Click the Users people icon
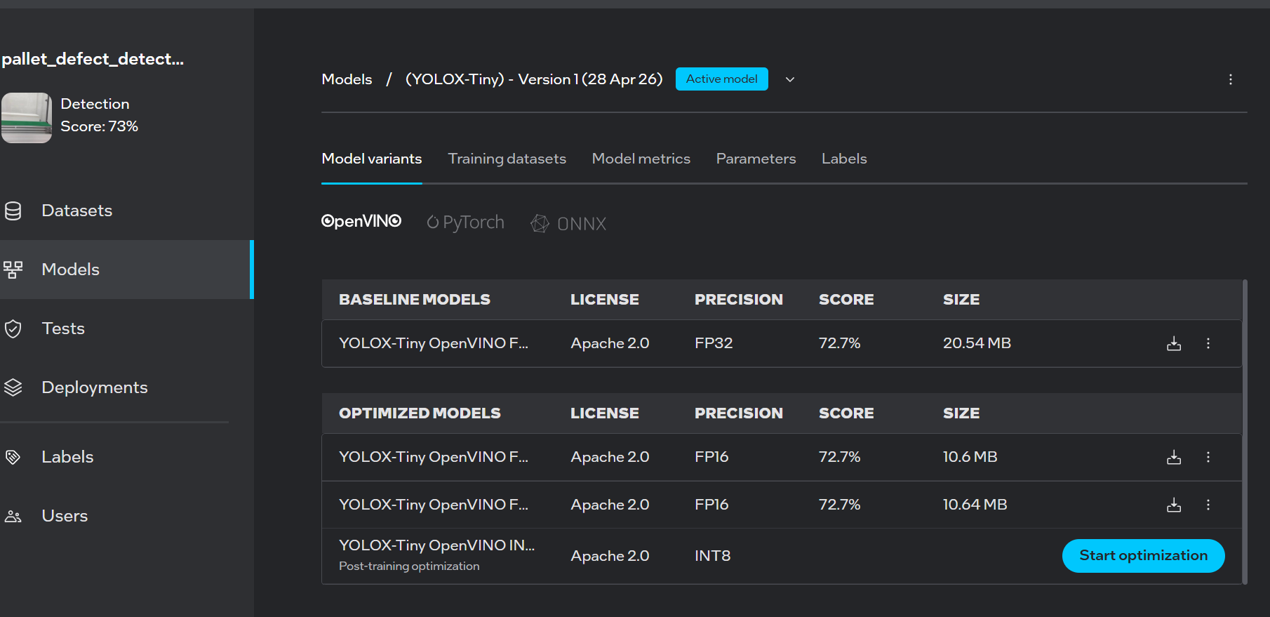The image size is (1270, 617). [x=13, y=516]
